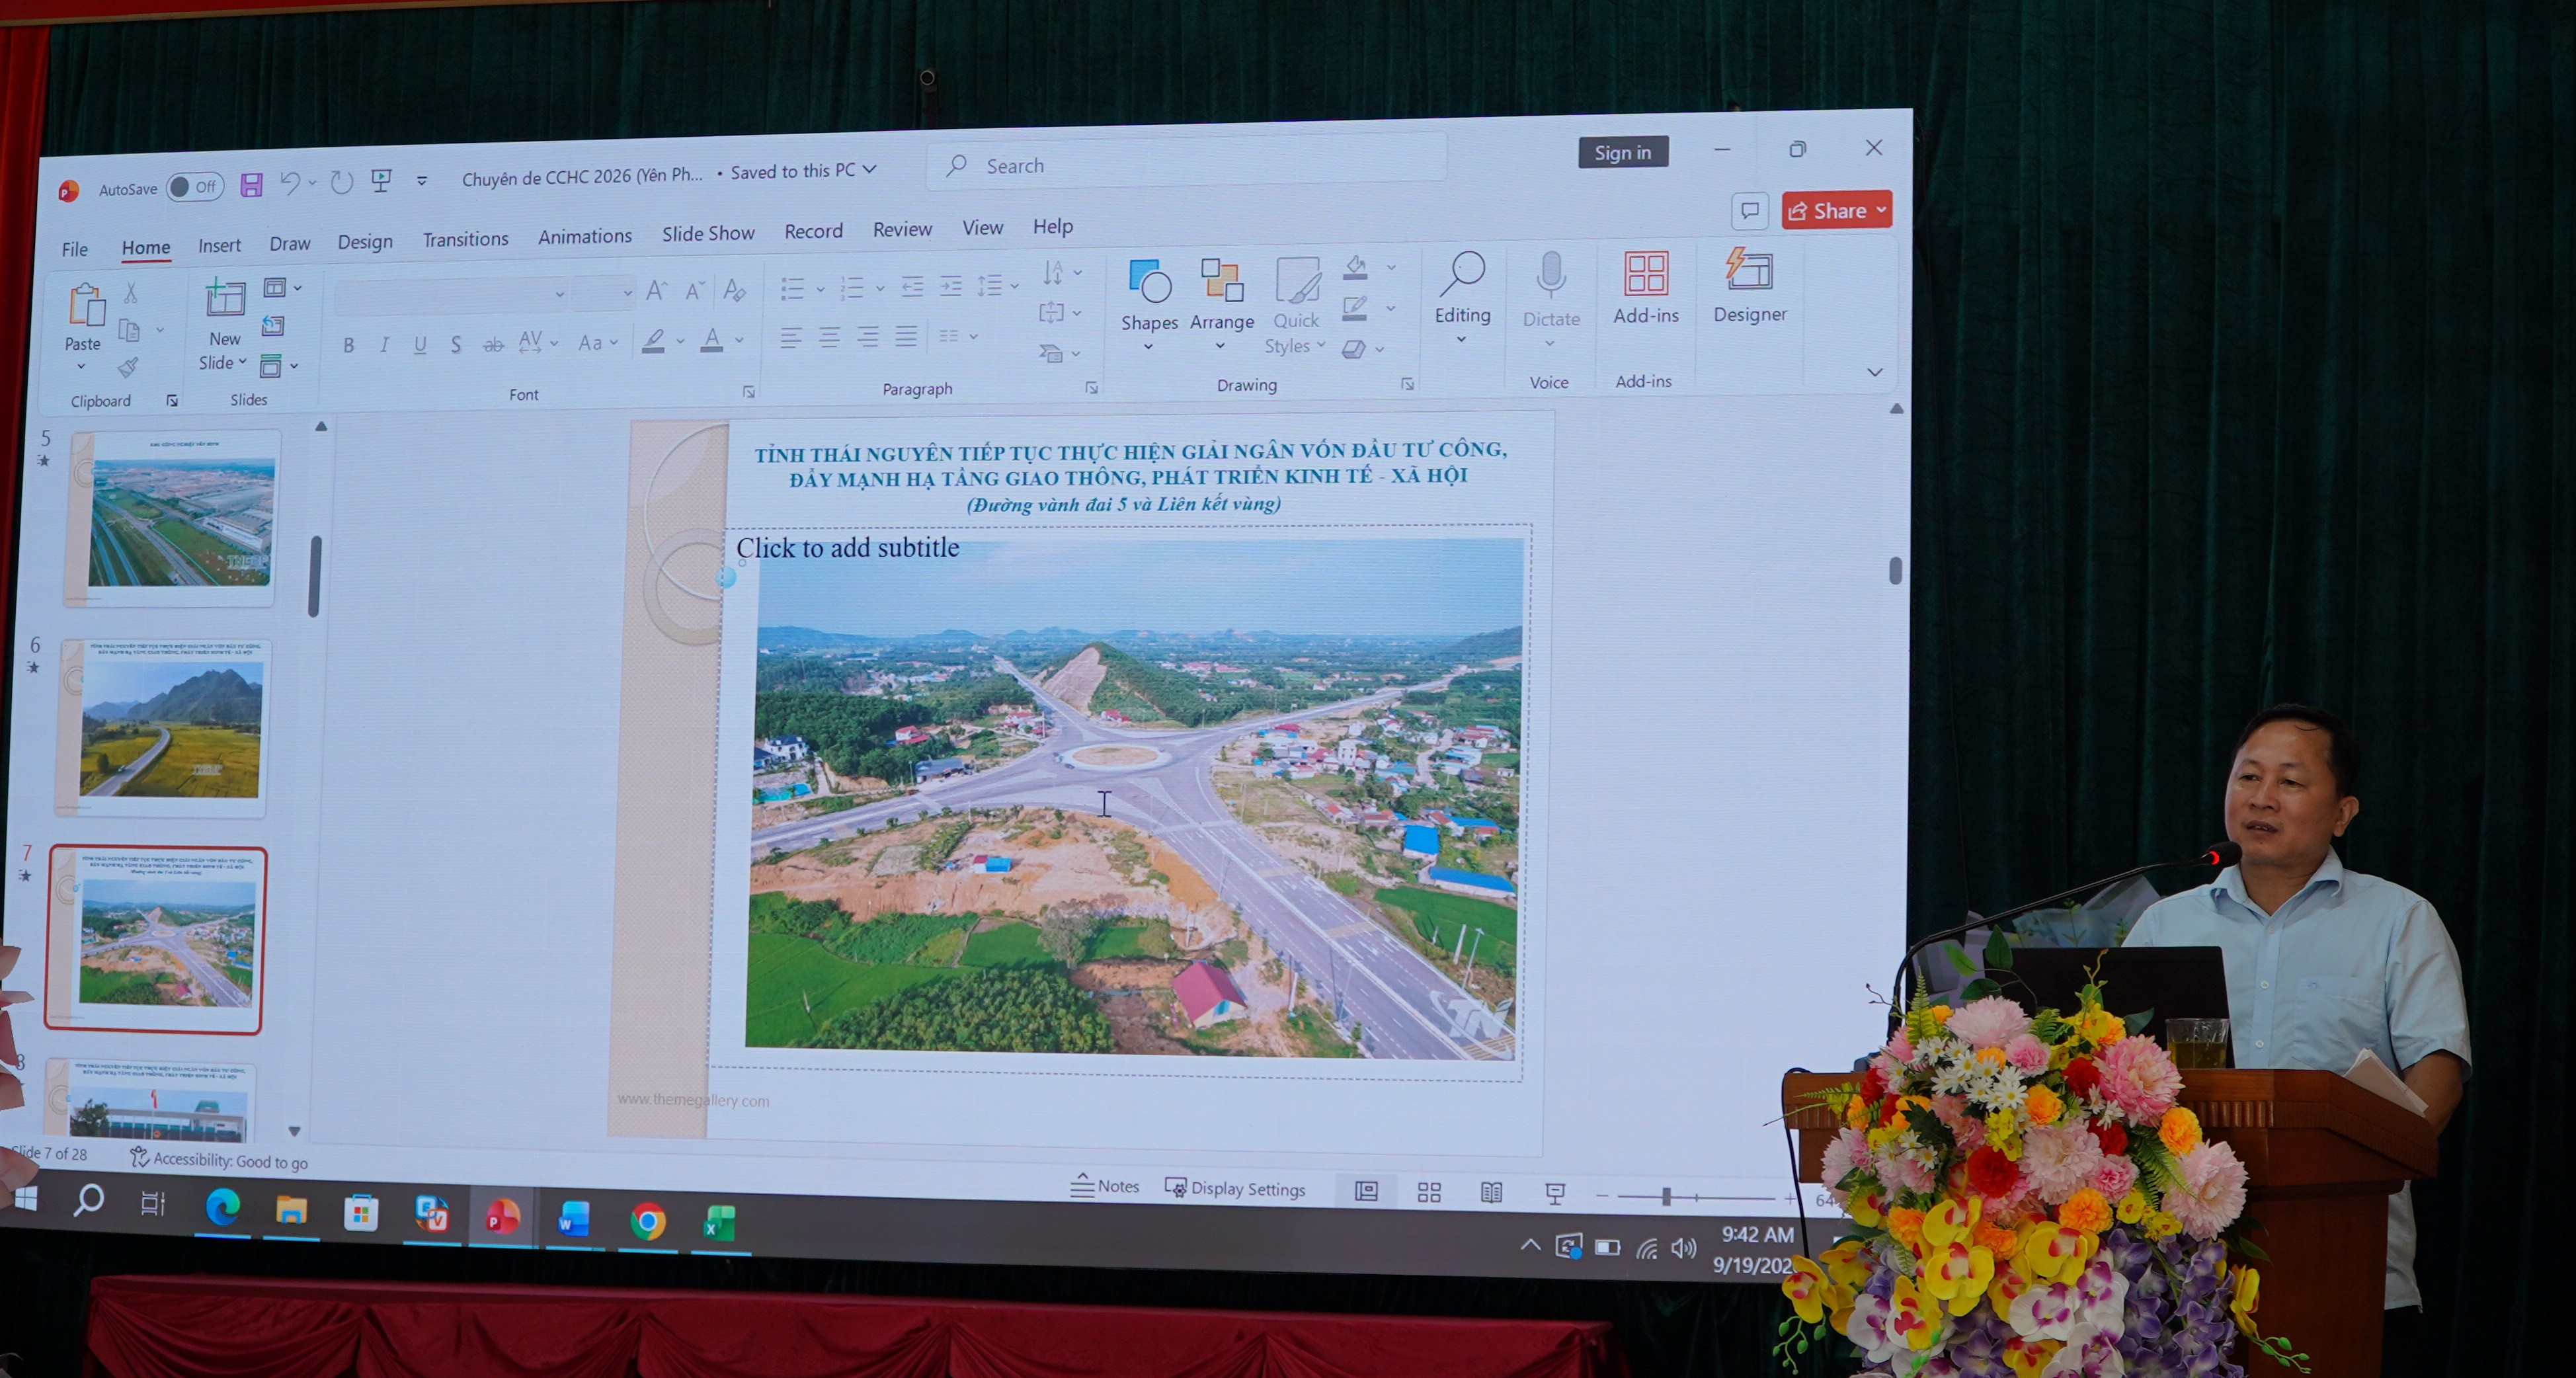
Task: Click the Dictate microphone icon
Action: pyautogui.click(x=1551, y=275)
